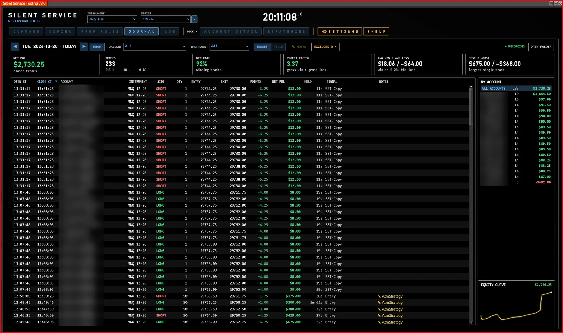Select the -$482.00 account row
Image resolution: width=563 pixels, height=333 pixels.
pyautogui.click(x=516, y=182)
